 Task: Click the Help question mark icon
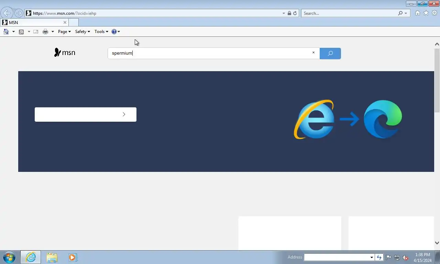coord(114,32)
